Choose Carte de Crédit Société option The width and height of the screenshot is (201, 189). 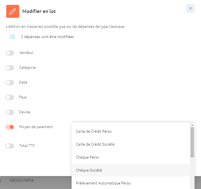click(131, 144)
